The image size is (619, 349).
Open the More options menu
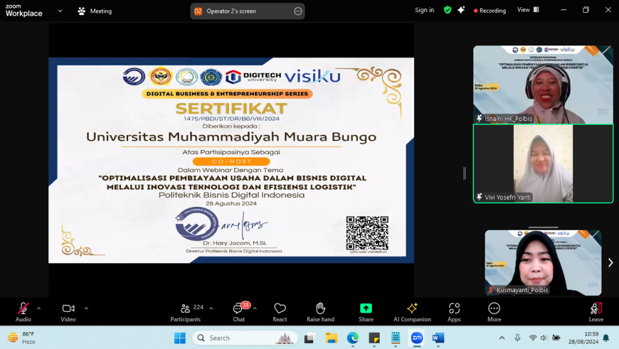(x=494, y=311)
